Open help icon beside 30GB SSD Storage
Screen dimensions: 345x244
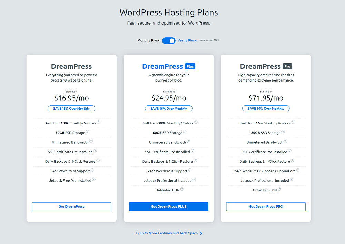tap(88, 132)
